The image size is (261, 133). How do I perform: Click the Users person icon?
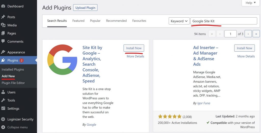(3, 92)
